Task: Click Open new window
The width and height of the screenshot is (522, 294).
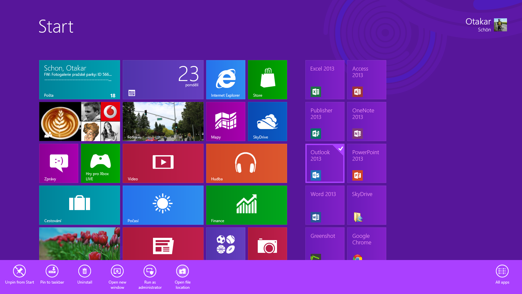Action: click(x=117, y=277)
